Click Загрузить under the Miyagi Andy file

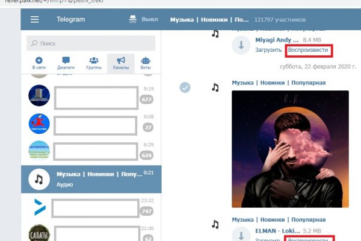268,51
